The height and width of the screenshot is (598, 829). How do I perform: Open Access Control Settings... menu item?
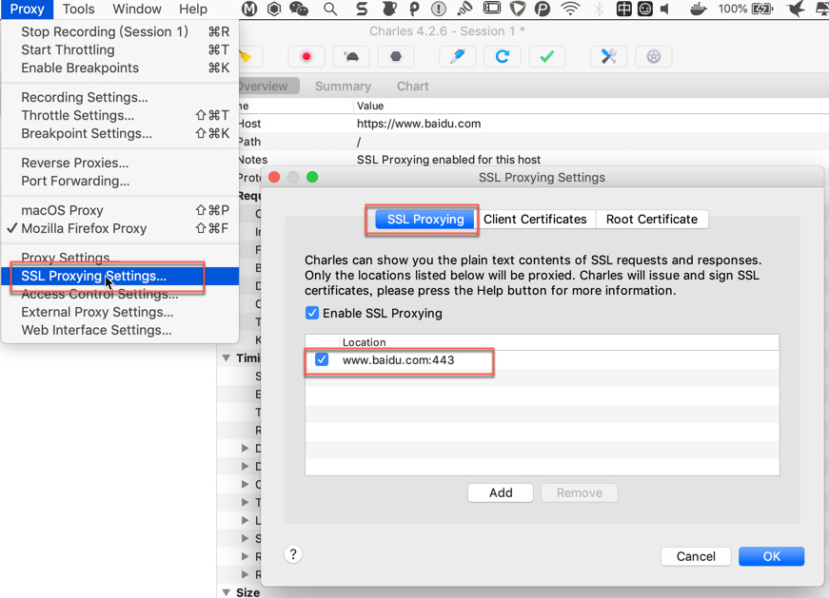[x=120, y=294]
